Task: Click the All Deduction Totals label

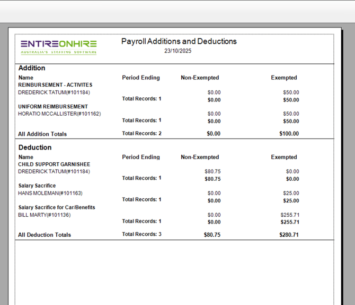Action: (45, 235)
